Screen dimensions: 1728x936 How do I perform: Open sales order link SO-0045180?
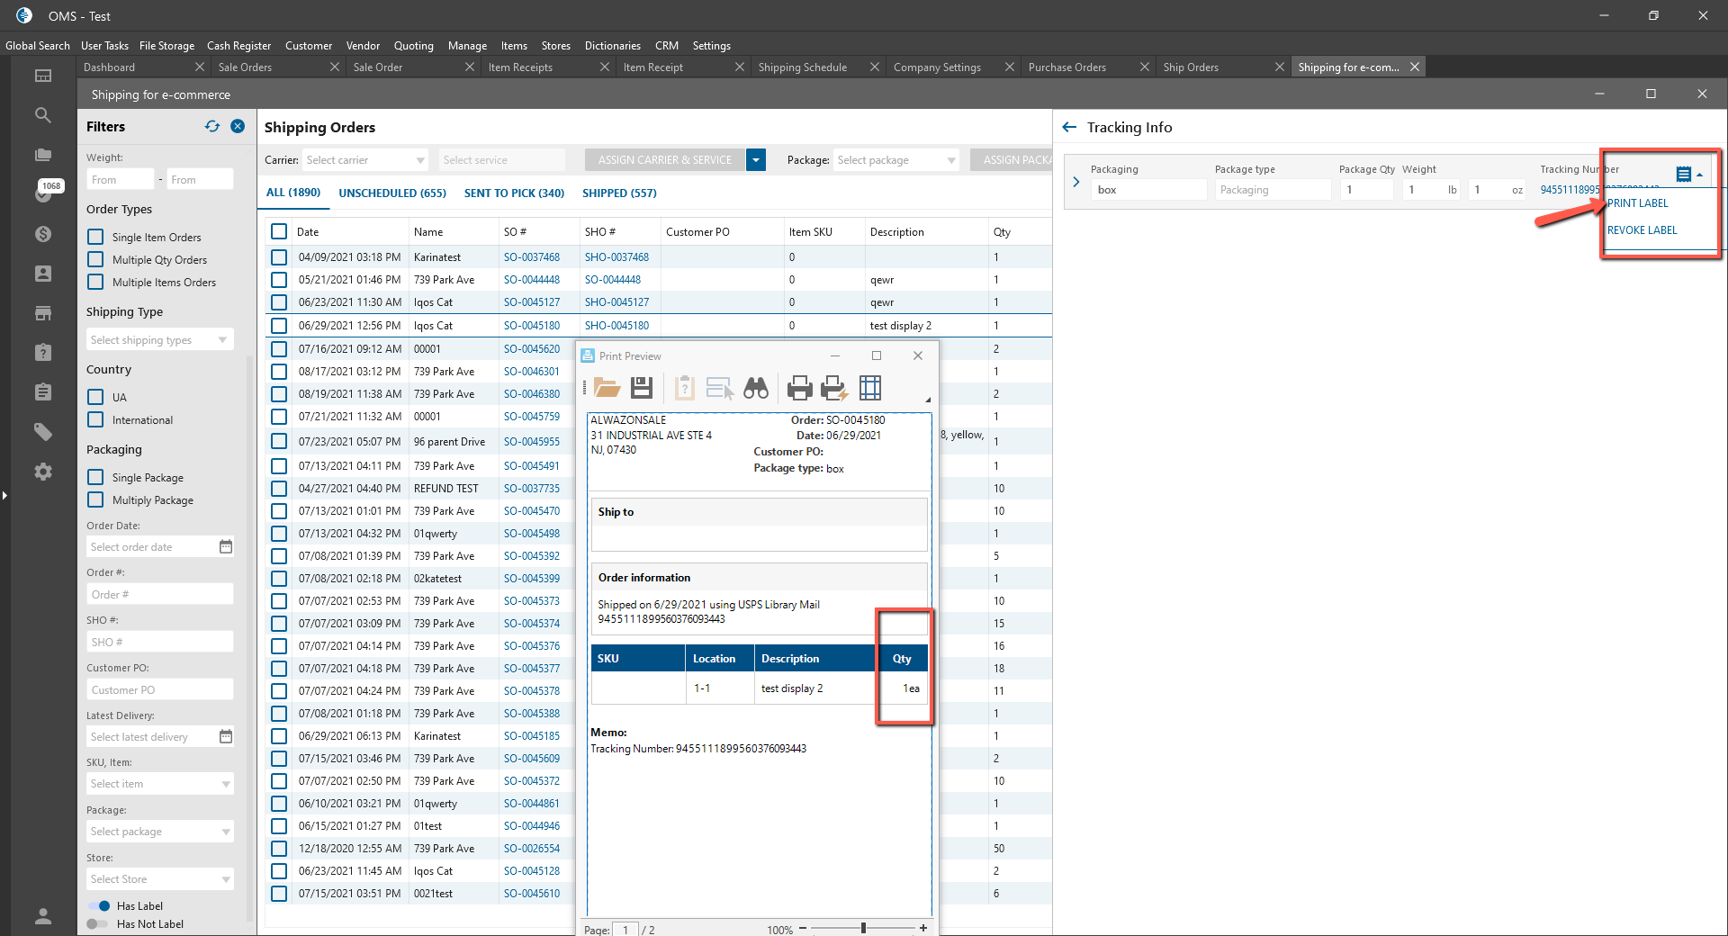pos(531,326)
